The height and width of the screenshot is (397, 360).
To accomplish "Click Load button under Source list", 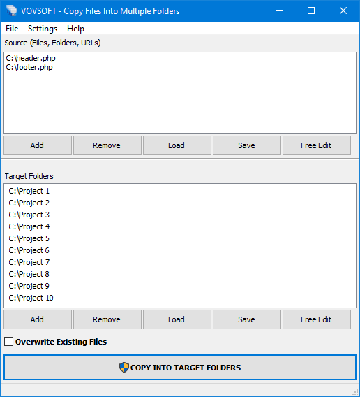I will tap(177, 145).
